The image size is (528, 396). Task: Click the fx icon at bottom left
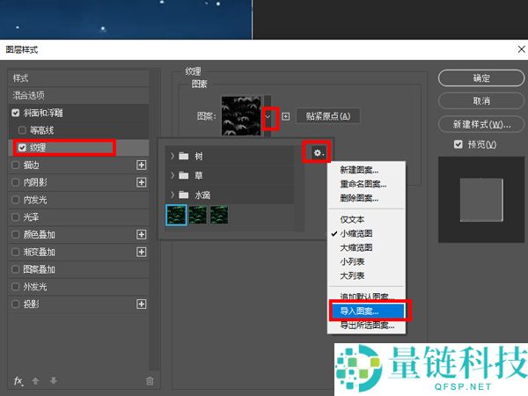pyautogui.click(x=18, y=381)
